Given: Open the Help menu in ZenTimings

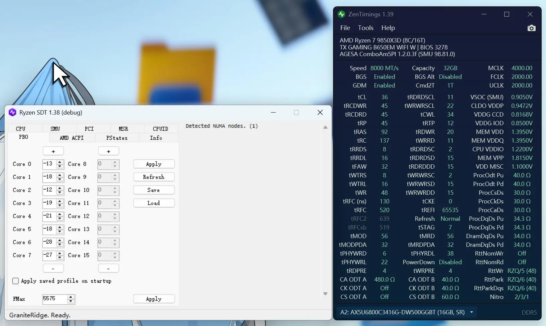Looking at the screenshot, I should click(388, 28).
